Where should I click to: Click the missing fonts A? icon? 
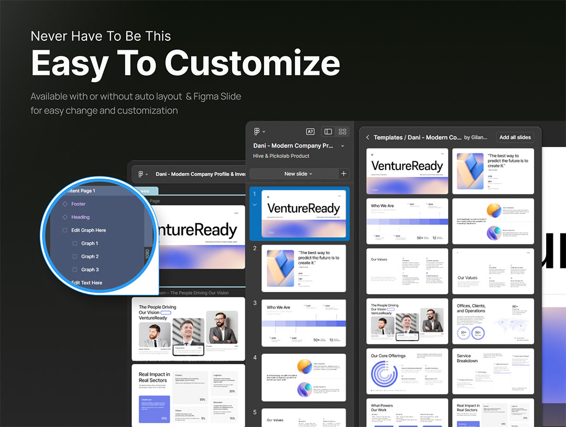click(310, 132)
